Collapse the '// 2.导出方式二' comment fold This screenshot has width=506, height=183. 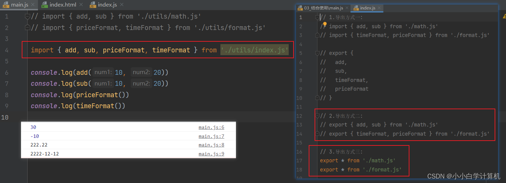coord(318,116)
